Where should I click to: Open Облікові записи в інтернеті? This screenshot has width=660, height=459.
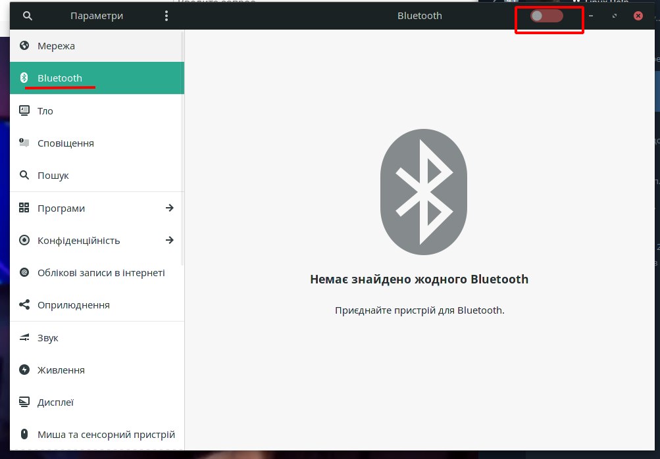coord(97,273)
